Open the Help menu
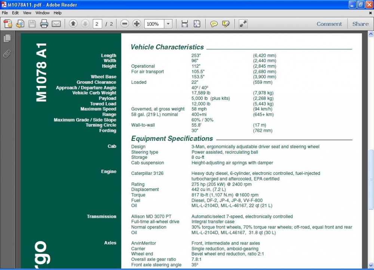Image resolution: width=374 pixels, height=270 pixels. (58, 13)
